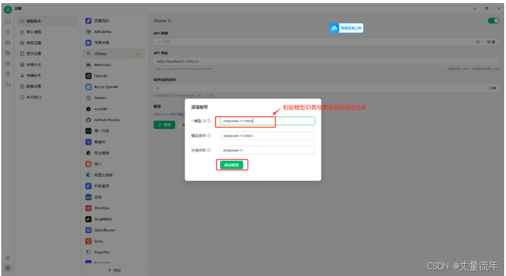Select the 月之暗面 provider icon
506x276 pixels.
[x=88, y=153]
